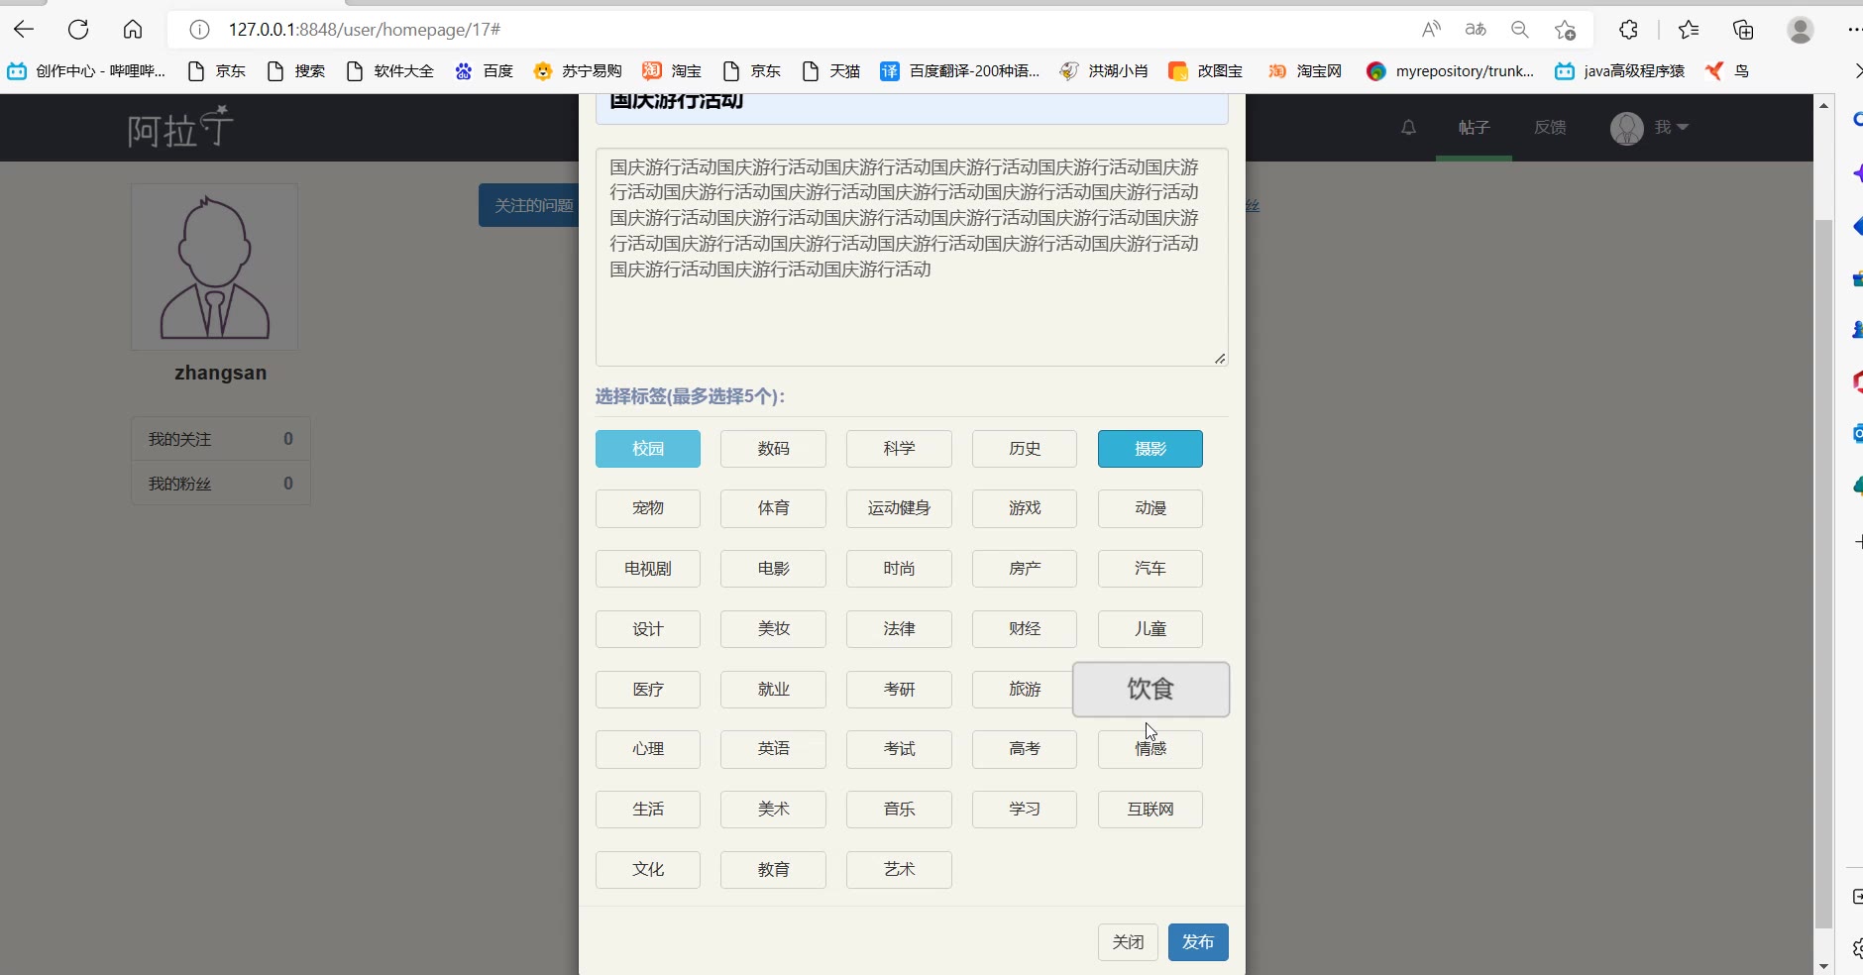Open the 搜索 bookmark
This screenshot has width=1863, height=975.
[x=296, y=71]
